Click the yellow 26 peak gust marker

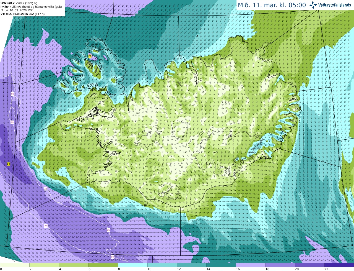[x=90, y=56]
